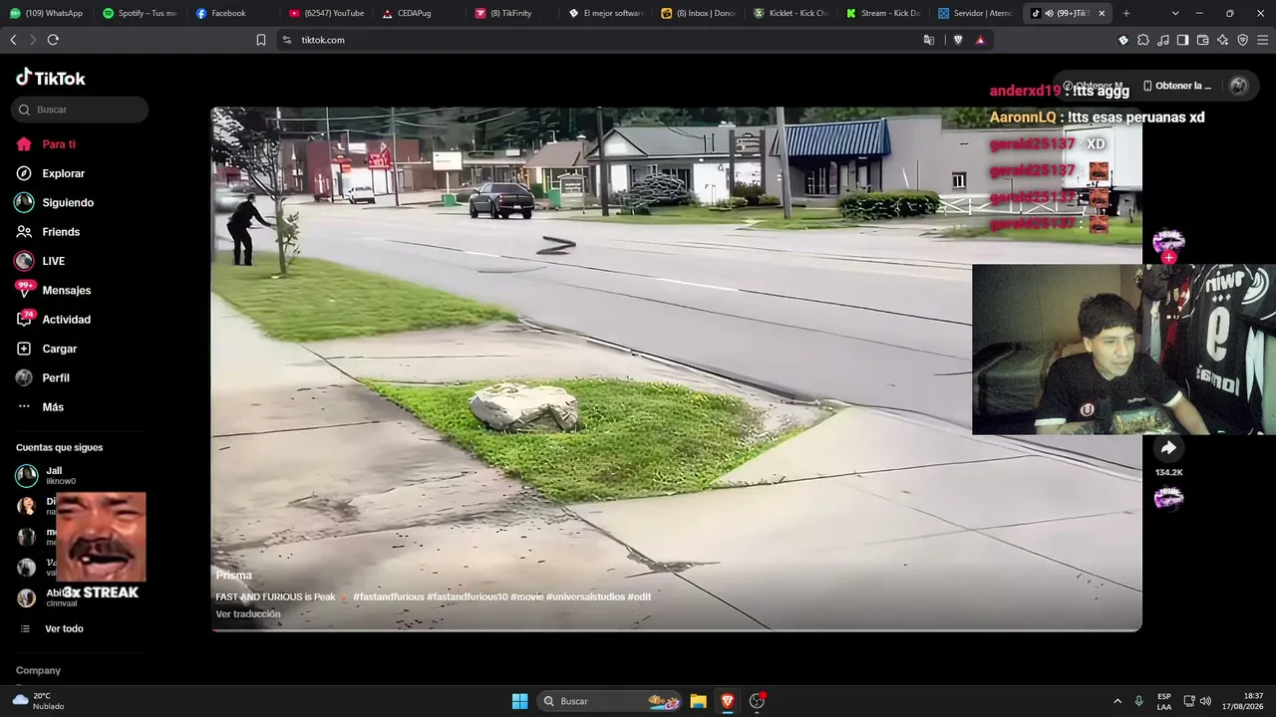
Task: Open the browser extensions puzzle icon
Action: click(x=1143, y=40)
